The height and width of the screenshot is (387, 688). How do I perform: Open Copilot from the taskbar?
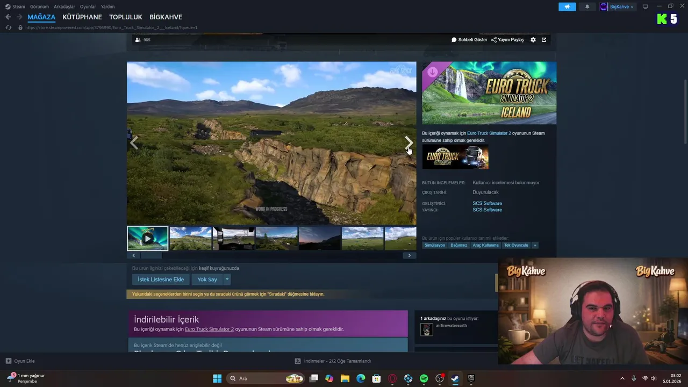click(329, 378)
